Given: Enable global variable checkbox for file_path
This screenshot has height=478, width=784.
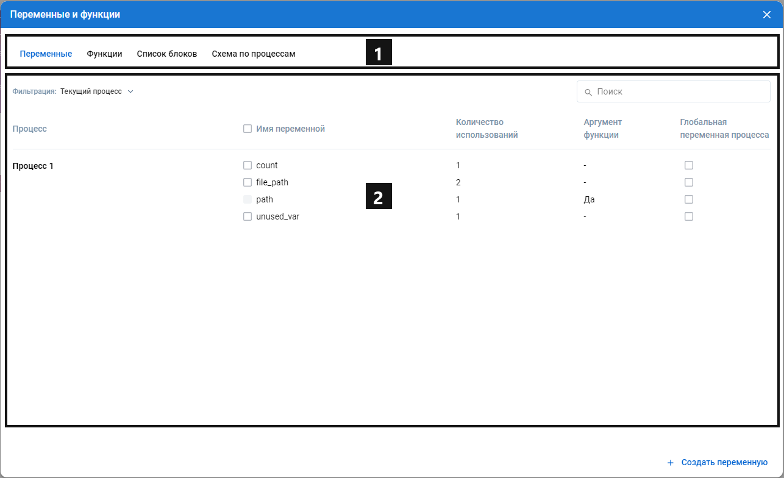Looking at the screenshot, I should click(x=689, y=182).
